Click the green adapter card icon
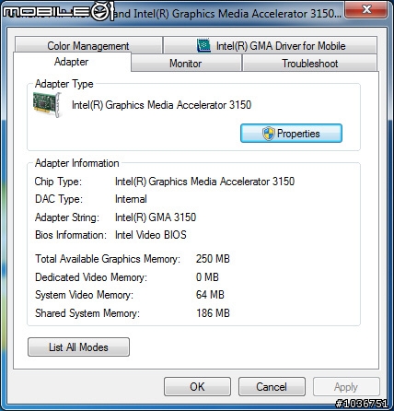This screenshot has width=394, height=411. click(x=48, y=104)
